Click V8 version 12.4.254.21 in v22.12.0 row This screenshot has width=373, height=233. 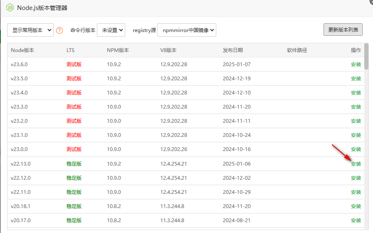tap(173, 178)
